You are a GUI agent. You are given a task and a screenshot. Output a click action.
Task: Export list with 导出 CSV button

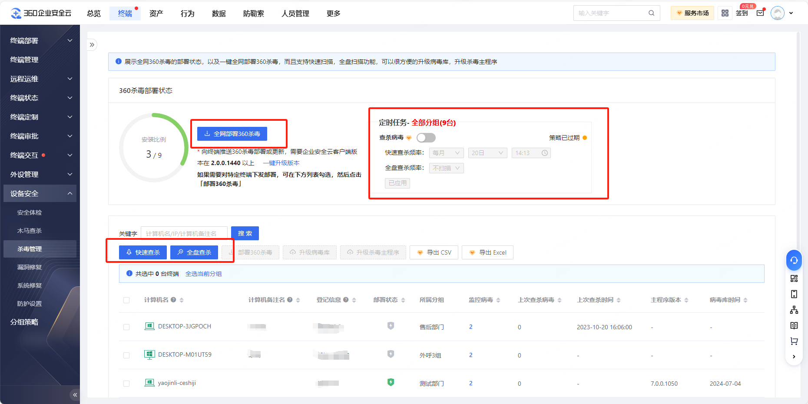pos(434,252)
